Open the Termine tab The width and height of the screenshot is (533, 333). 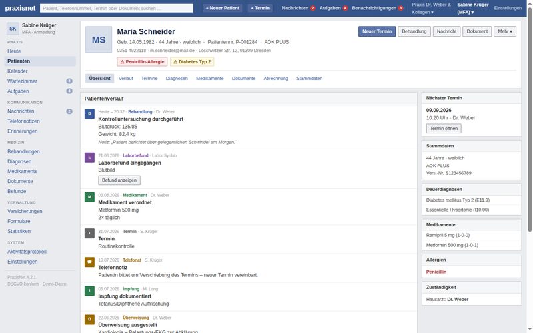coord(149,78)
